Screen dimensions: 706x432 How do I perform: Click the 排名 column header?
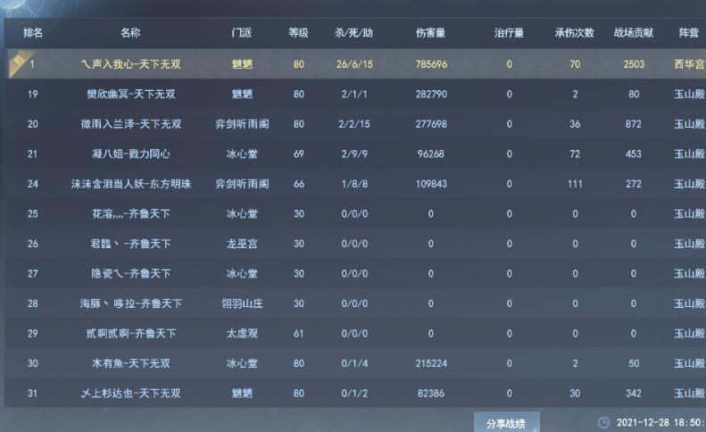point(32,33)
